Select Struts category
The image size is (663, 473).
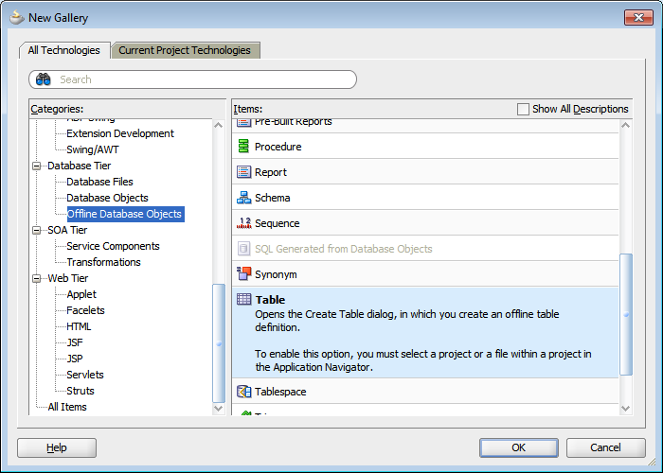(81, 390)
